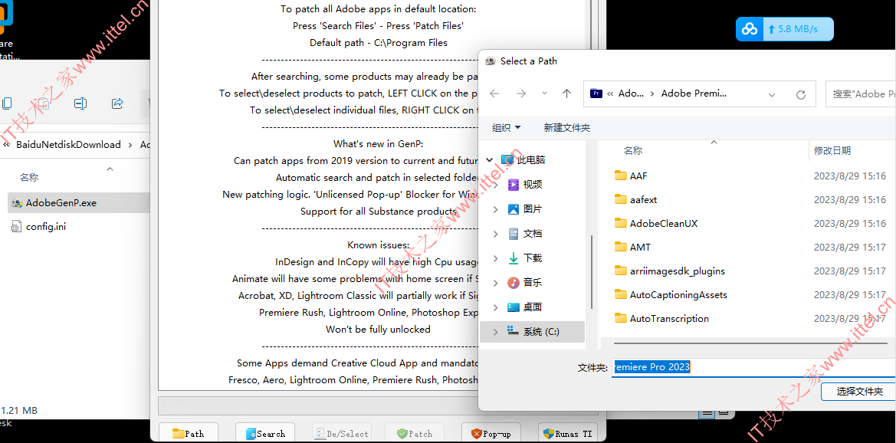Select the AutoTranscription folder
This screenshot has width=896, height=443.
(x=669, y=318)
